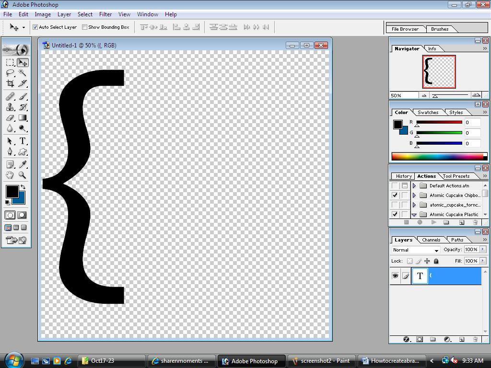Select the Pen tool
Viewport: 491px width, 368px height.
click(10, 152)
